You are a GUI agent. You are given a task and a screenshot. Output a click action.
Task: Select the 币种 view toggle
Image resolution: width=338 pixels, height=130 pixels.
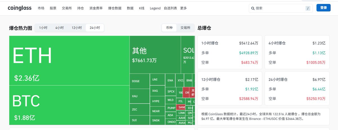(x=169, y=28)
